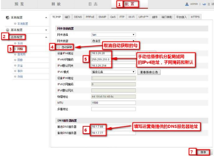Switch to the 邮件 tab

click(x=155, y=17)
